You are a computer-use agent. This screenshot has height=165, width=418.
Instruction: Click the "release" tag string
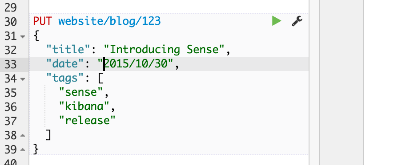click(87, 121)
